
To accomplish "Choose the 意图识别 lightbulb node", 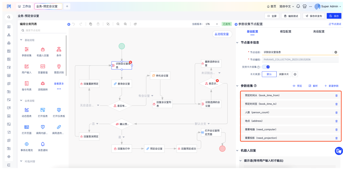I will click(59, 66).
